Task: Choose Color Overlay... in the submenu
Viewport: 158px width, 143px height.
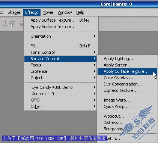Action: 127,78
